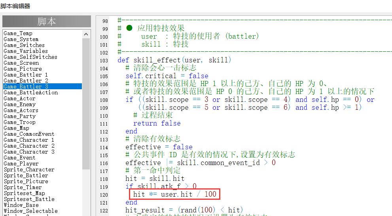Click comment 应用特技效果 on line 99

[161, 28]
